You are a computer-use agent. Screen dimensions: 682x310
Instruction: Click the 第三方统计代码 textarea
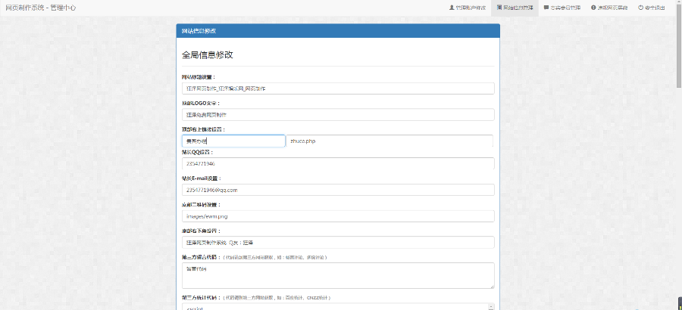click(x=333, y=306)
